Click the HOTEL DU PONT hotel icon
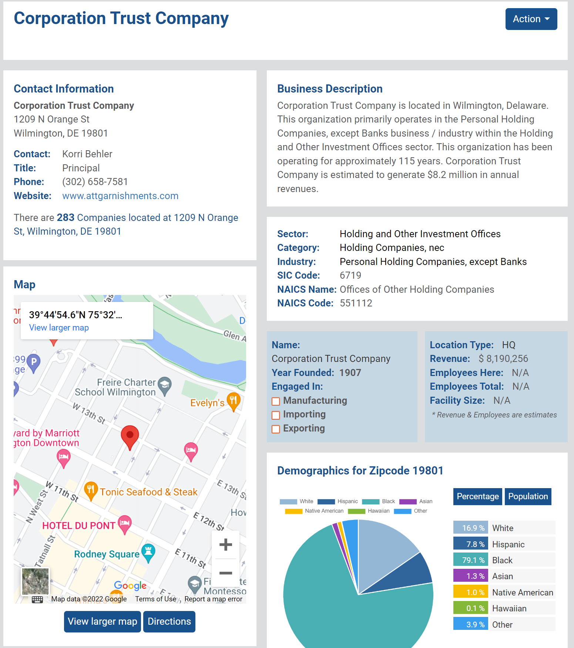The width and height of the screenshot is (574, 648). pyautogui.click(x=125, y=525)
